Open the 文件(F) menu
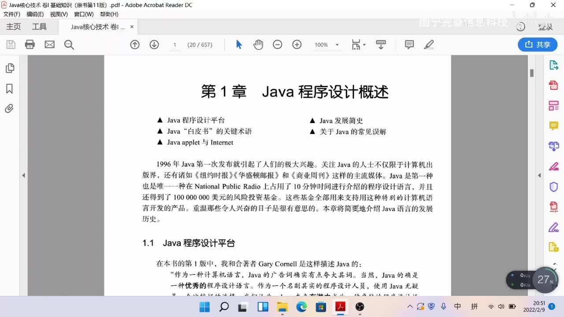Screen dimensions: 564x317 [12, 14]
